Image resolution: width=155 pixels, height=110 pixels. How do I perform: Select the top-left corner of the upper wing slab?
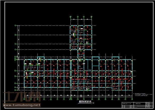click(x=71, y=26)
